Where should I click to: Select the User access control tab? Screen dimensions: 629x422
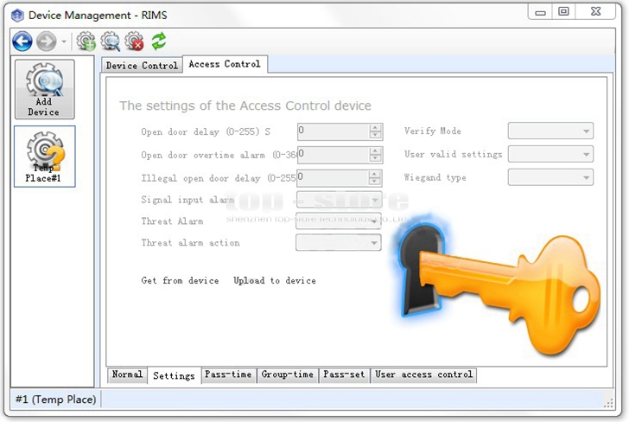tap(423, 375)
